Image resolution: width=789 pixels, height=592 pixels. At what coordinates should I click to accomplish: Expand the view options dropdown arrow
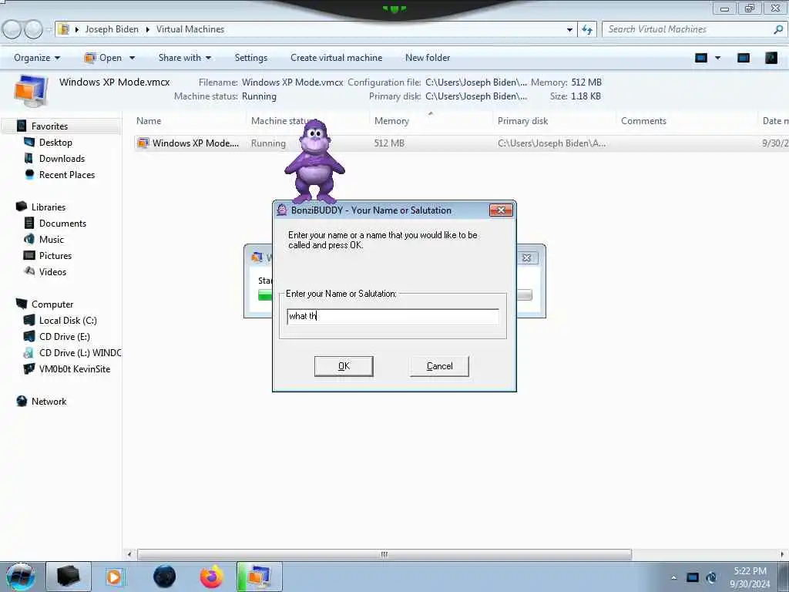point(718,58)
